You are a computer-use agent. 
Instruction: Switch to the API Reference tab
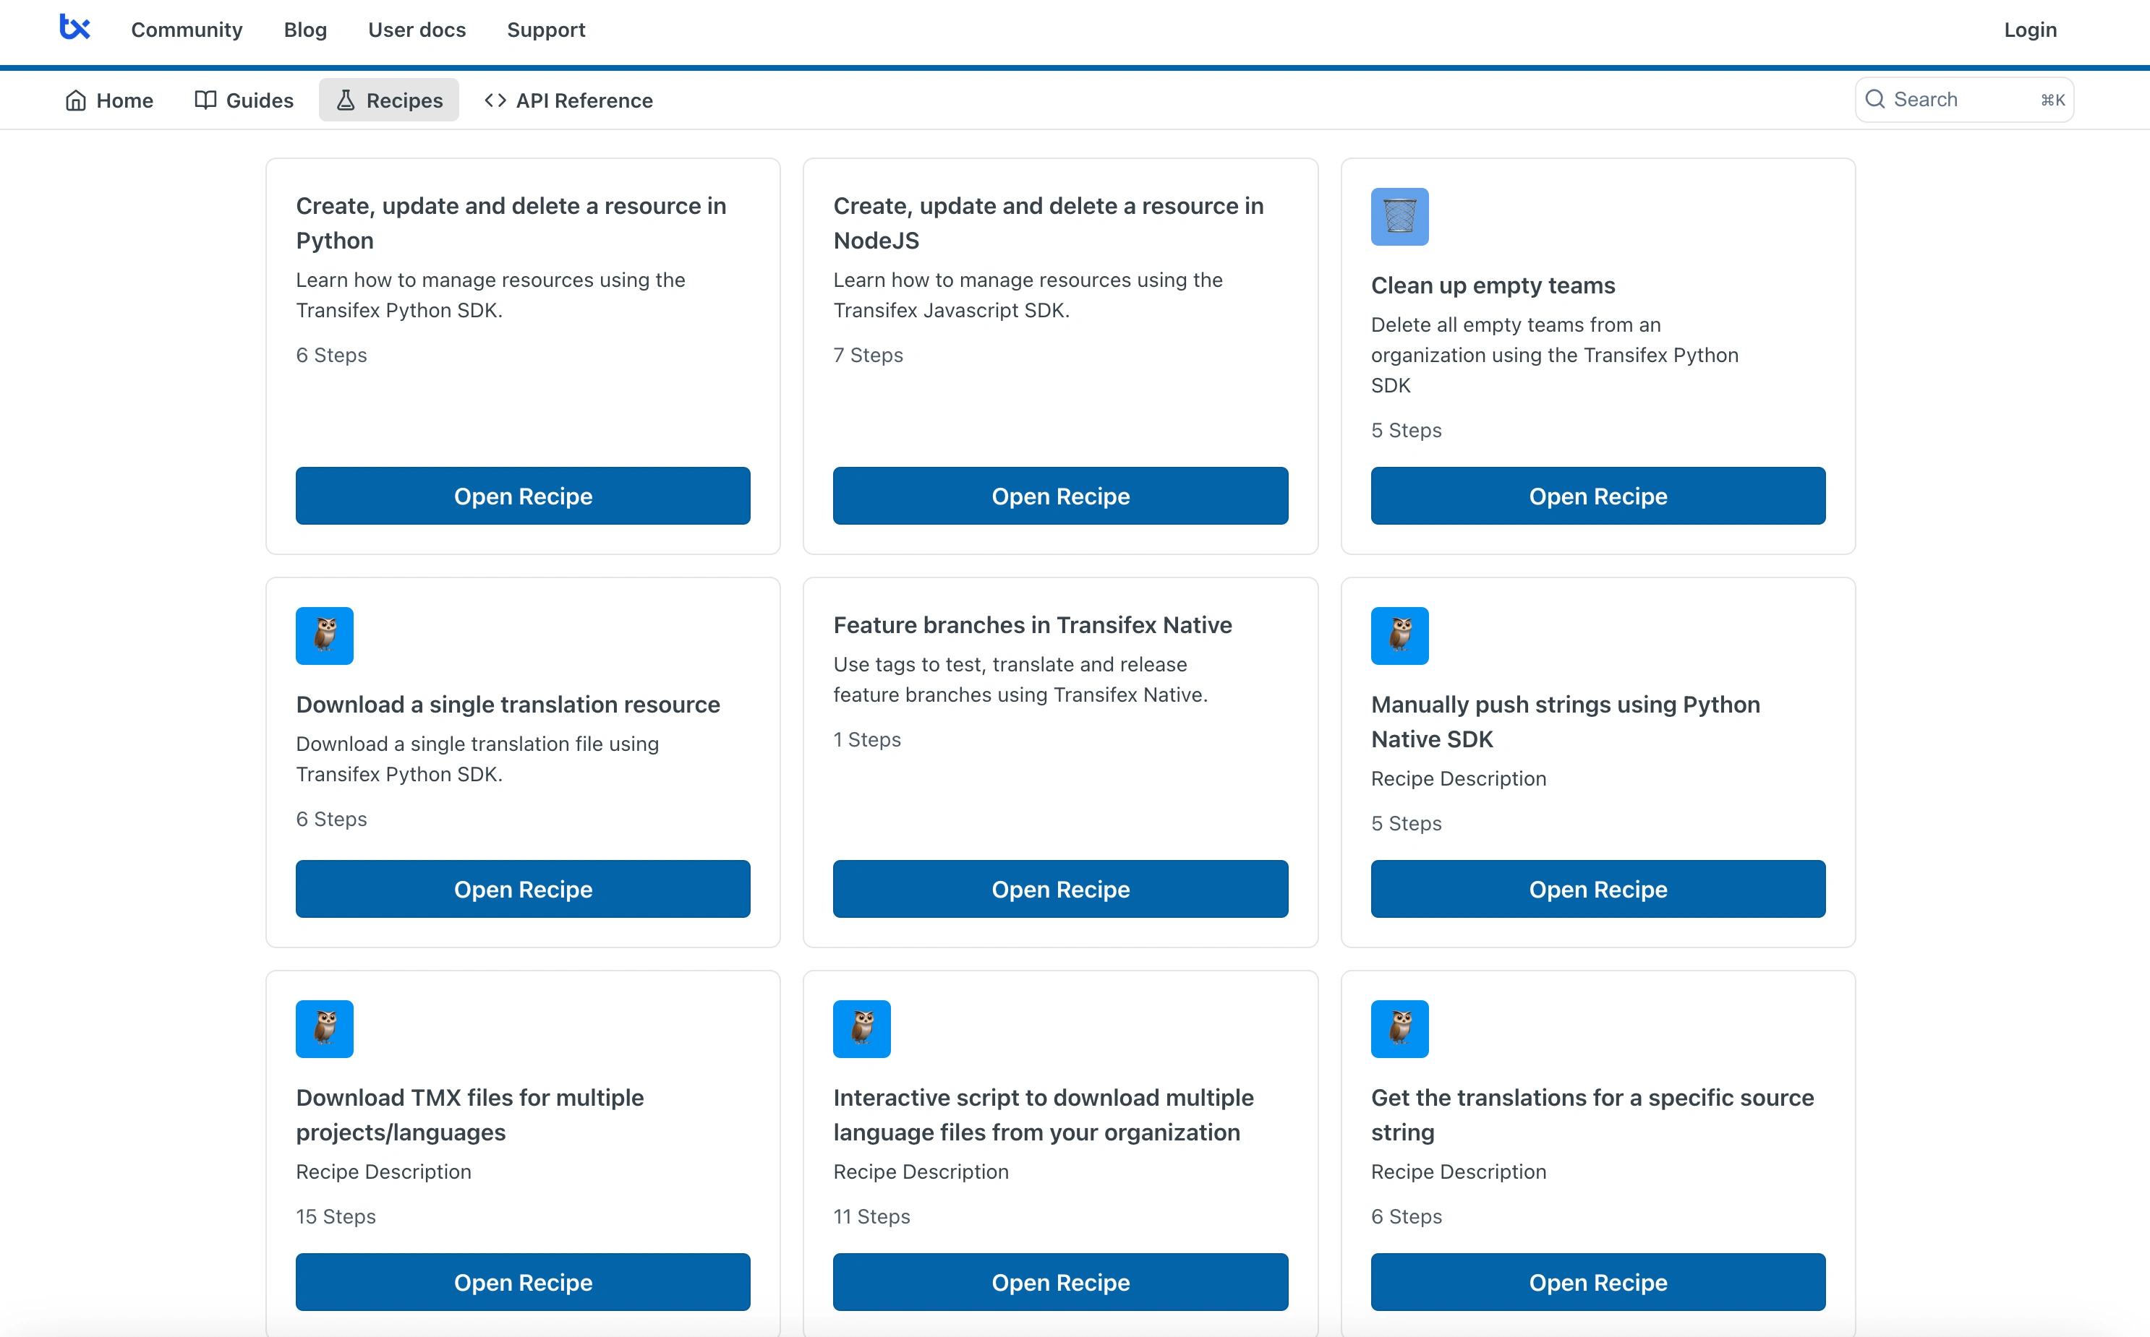click(x=568, y=100)
